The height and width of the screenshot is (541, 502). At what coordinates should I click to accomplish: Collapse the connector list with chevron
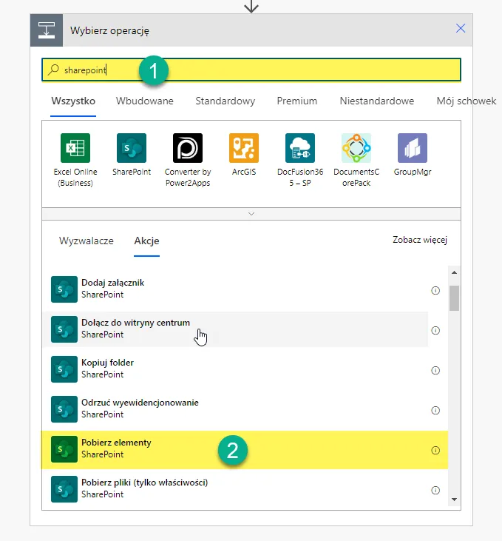[251, 213]
